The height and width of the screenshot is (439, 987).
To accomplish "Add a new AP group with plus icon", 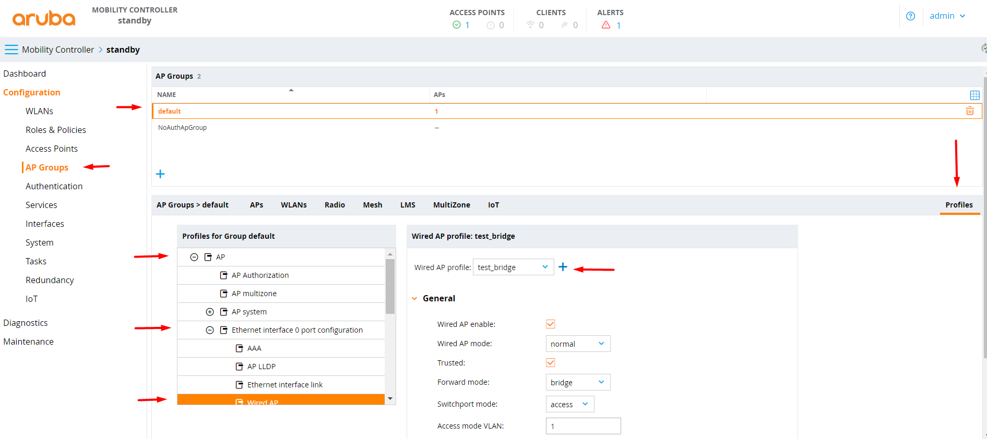I will coord(160,174).
